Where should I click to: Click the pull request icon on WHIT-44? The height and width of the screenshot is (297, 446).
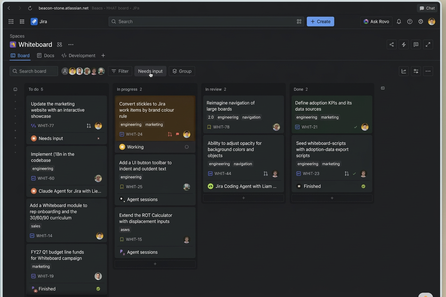pyautogui.click(x=266, y=173)
